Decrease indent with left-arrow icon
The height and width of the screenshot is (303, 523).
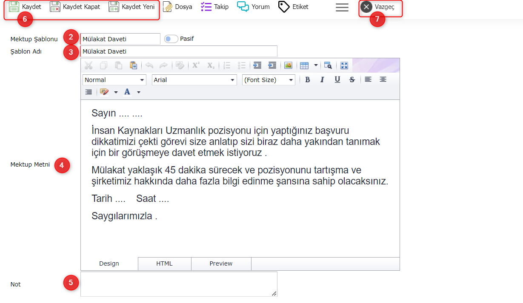point(272,65)
